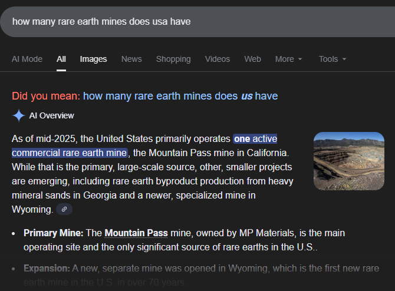This screenshot has height=291, width=395.
Task: Click the Primary Mine bullet heading
Action: click(x=54, y=233)
